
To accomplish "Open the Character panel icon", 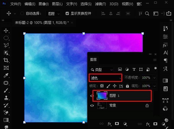I will tap(166, 53).
